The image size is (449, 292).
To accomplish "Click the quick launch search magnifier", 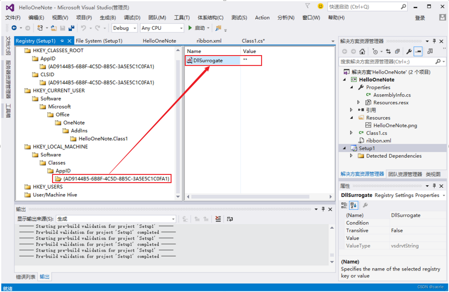I will tap(403, 7).
